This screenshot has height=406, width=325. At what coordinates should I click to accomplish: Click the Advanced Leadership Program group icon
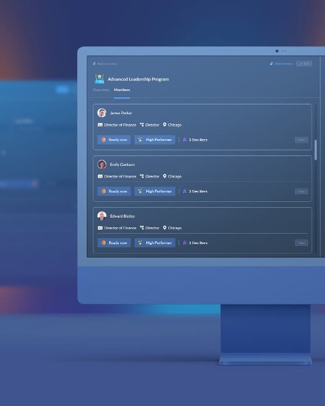[x=99, y=79]
